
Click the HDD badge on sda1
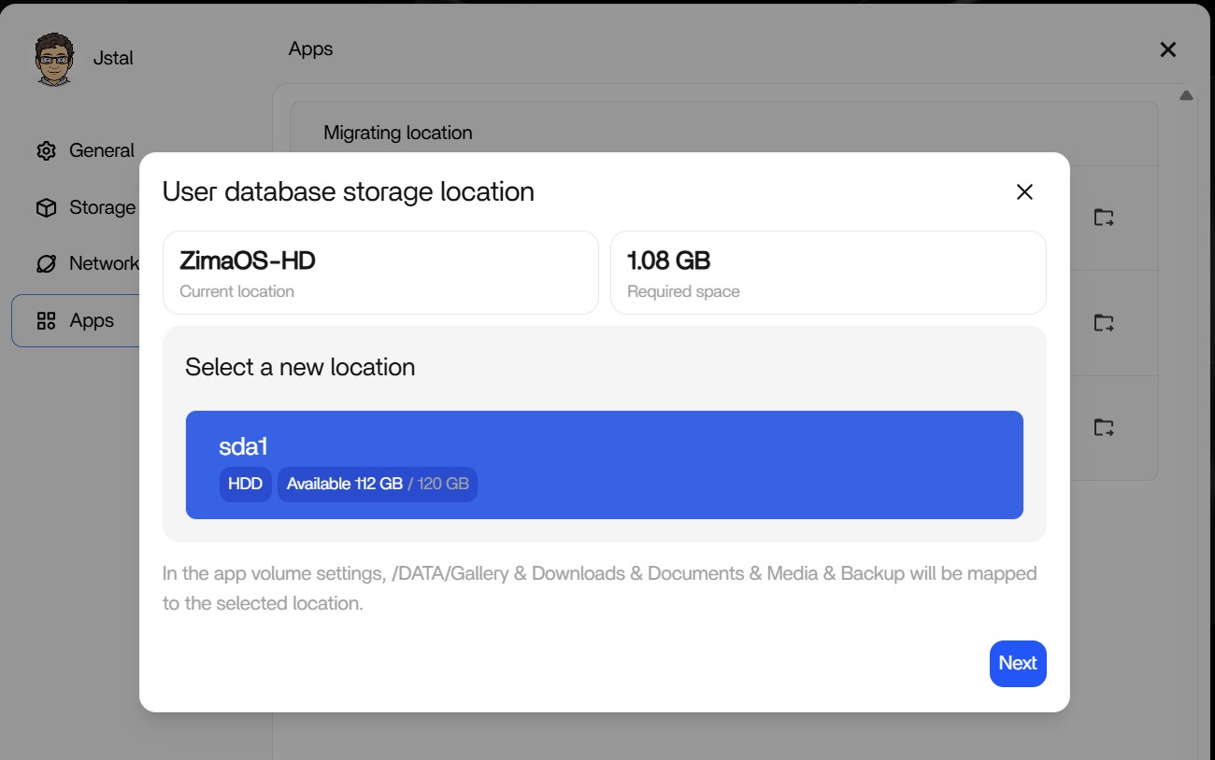click(245, 485)
